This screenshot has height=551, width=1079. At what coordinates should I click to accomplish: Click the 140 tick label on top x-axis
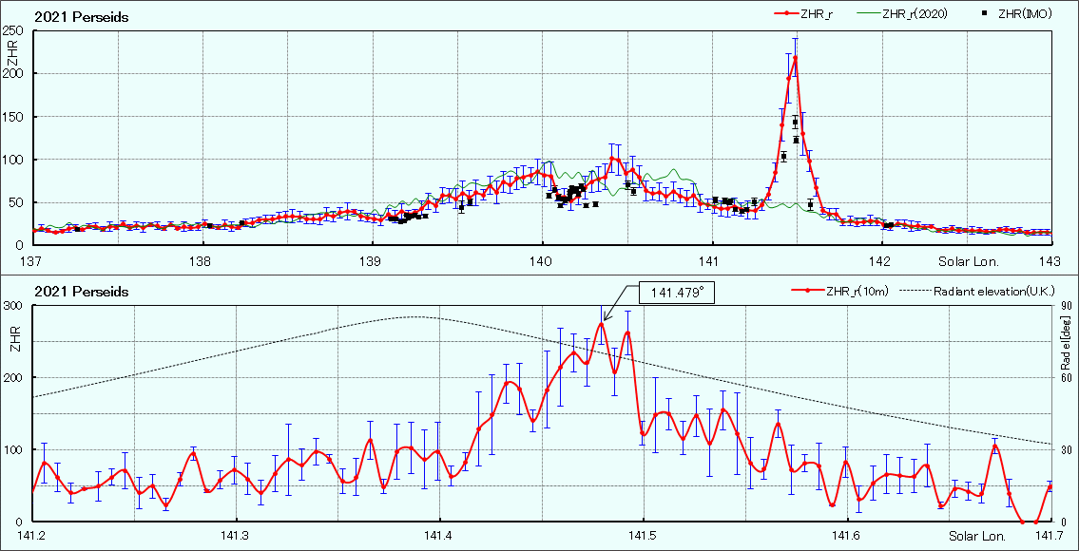coord(542,261)
